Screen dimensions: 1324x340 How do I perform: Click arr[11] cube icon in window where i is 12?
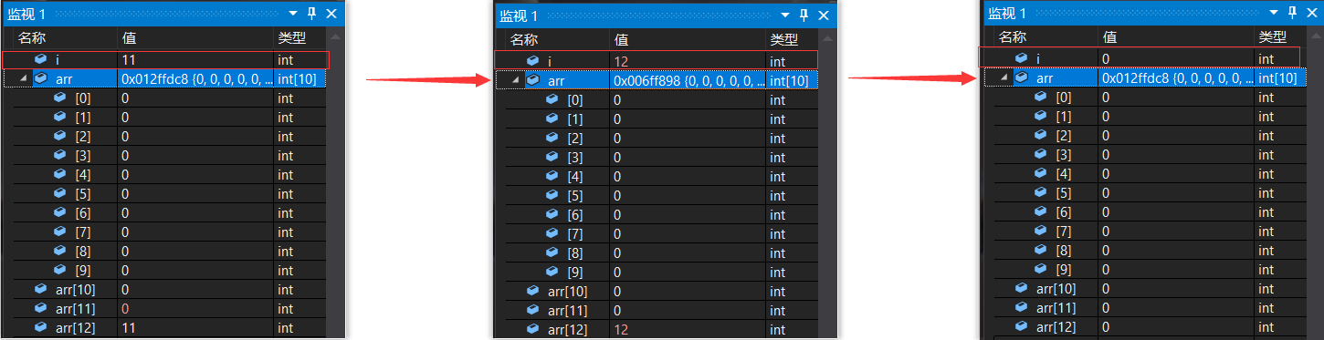click(533, 310)
